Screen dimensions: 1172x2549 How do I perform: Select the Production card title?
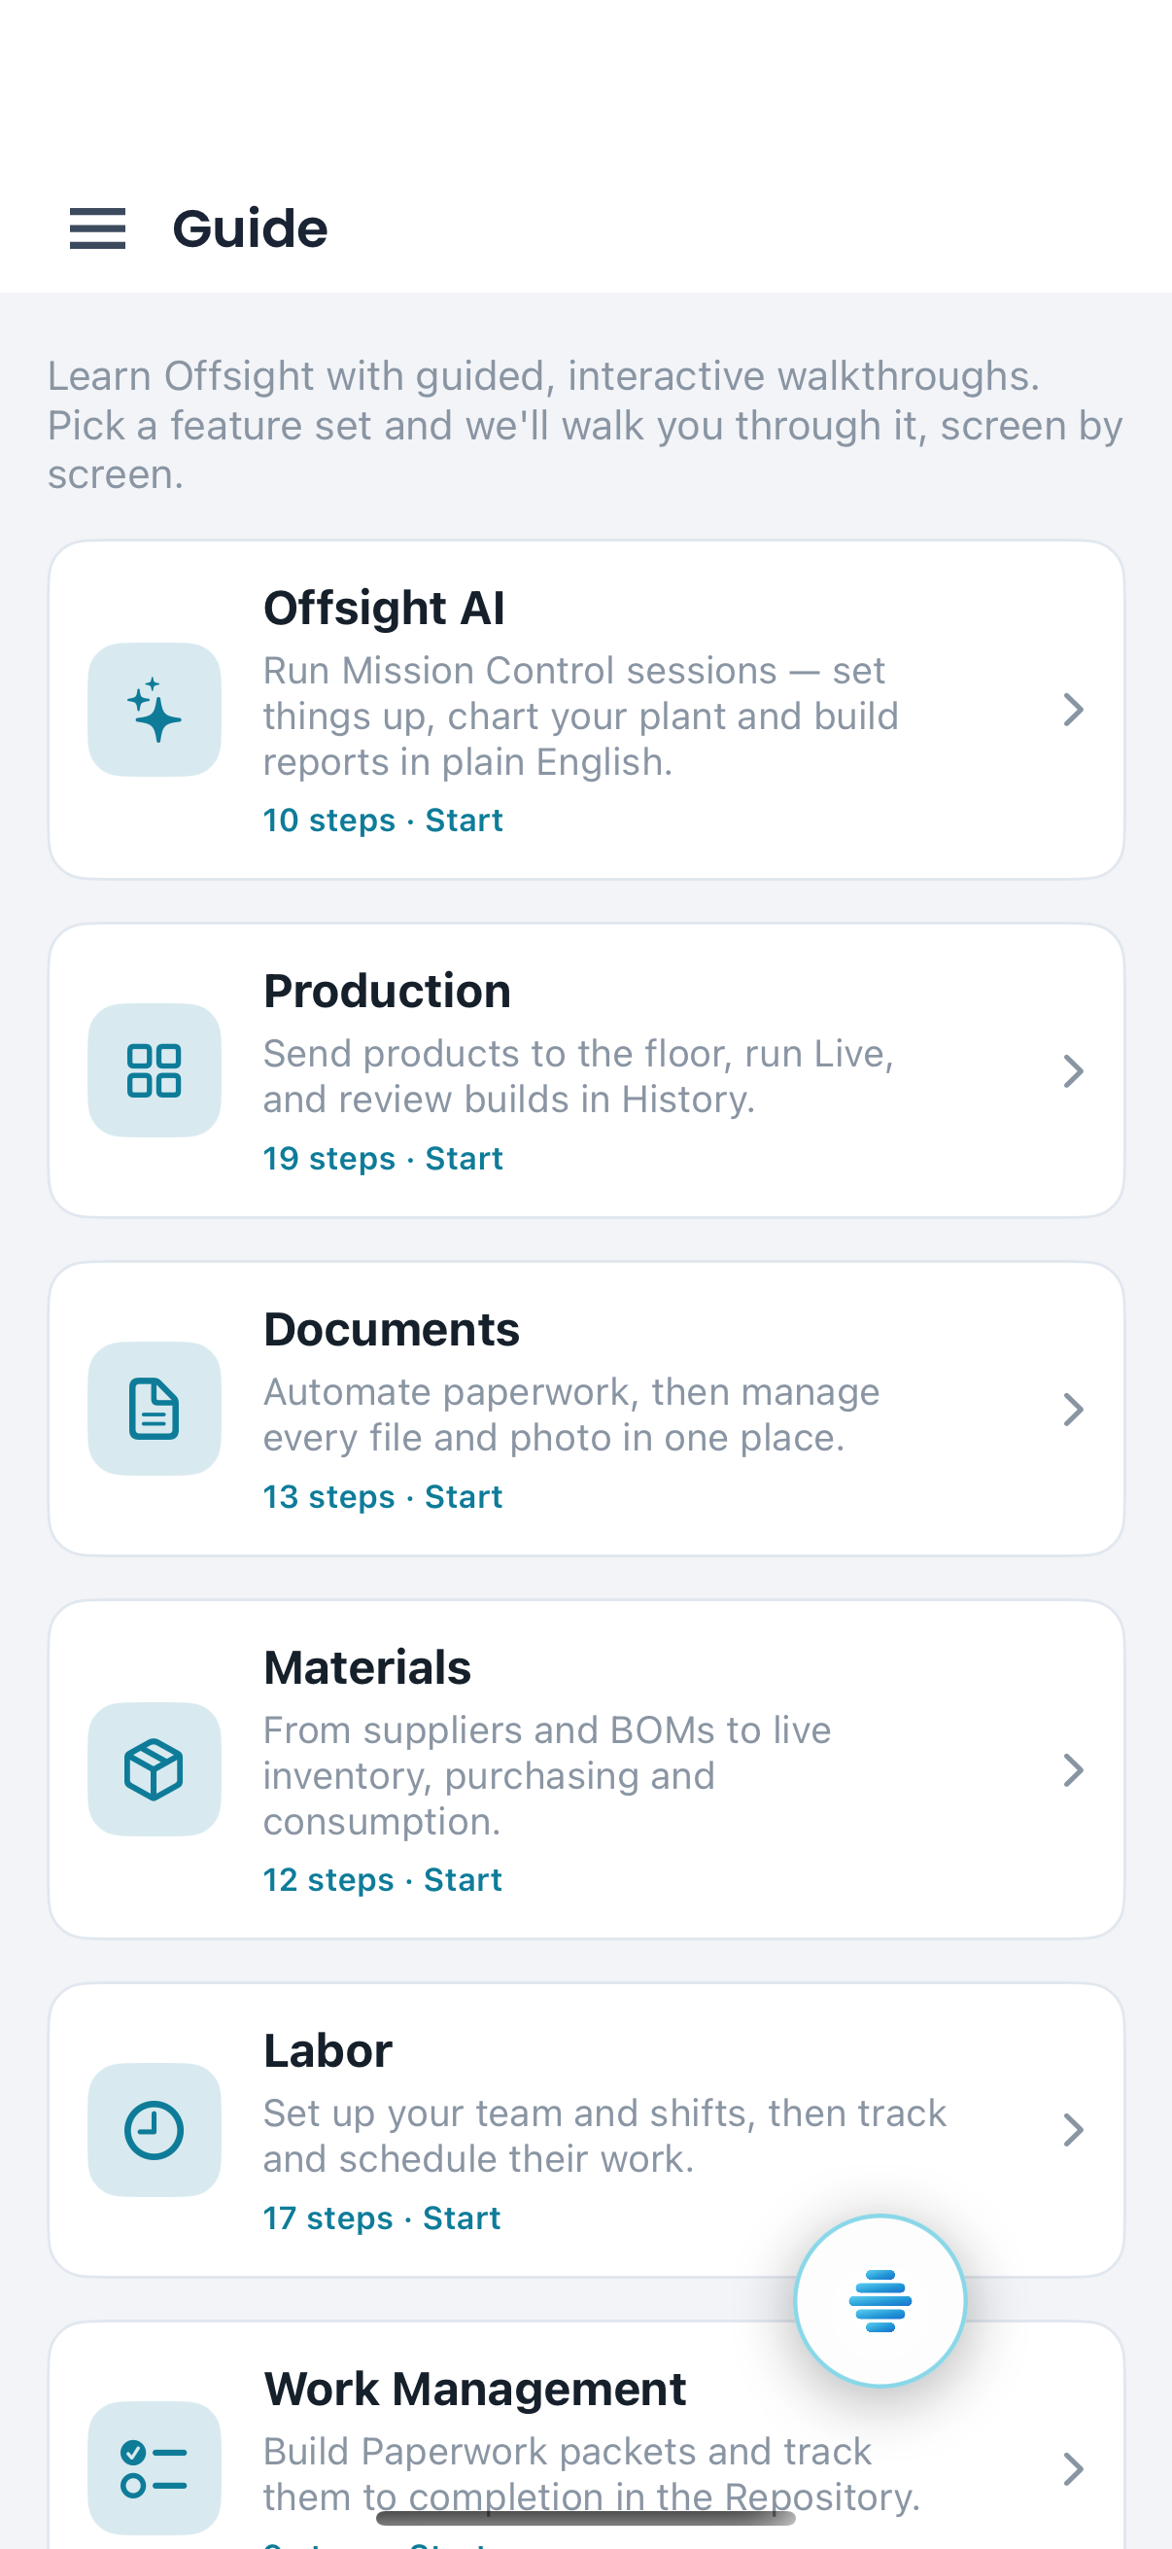pos(387,991)
